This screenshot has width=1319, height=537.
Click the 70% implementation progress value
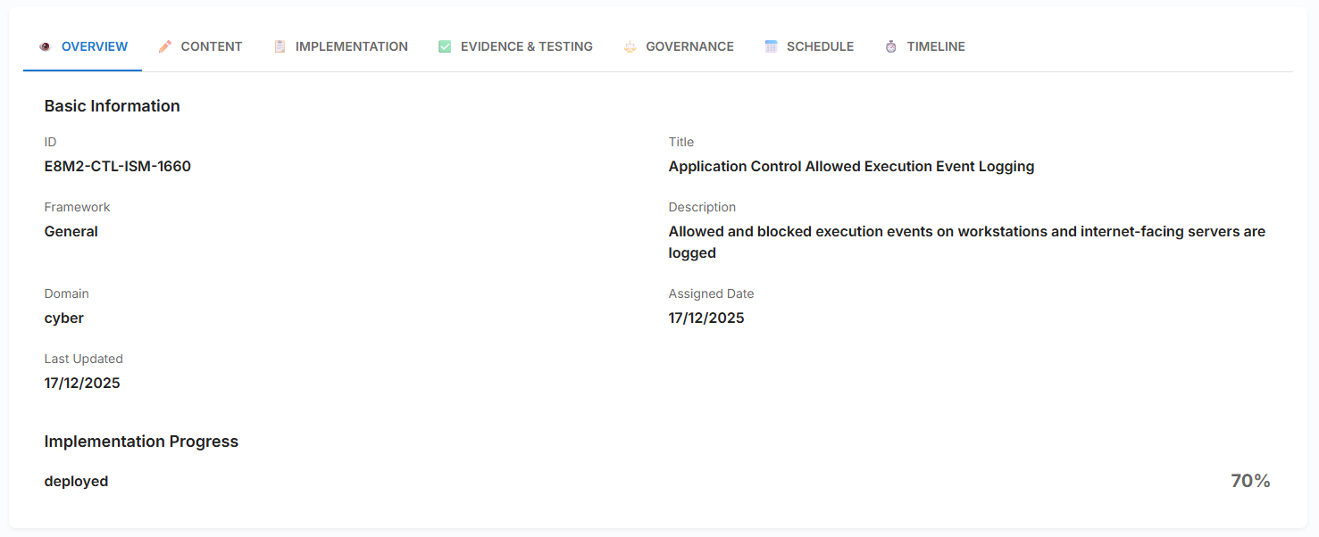pyautogui.click(x=1249, y=481)
